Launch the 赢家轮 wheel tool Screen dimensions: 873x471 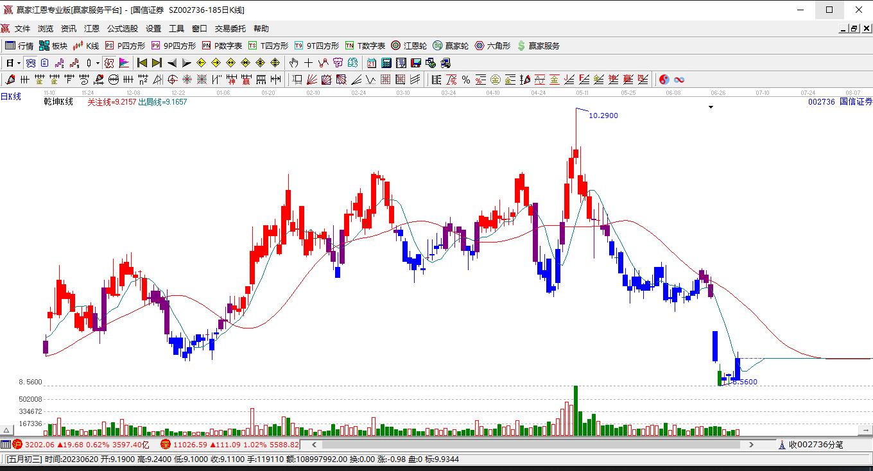[x=451, y=46]
